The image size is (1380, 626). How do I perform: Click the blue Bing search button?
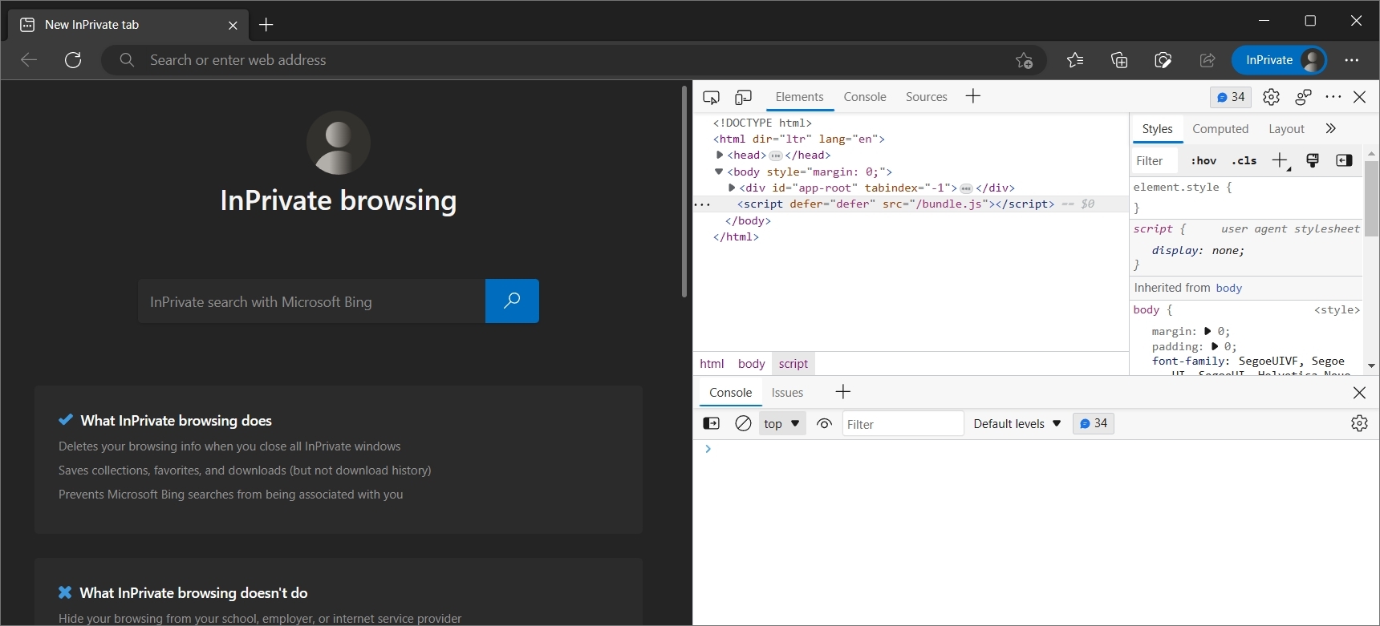pyautogui.click(x=512, y=301)
